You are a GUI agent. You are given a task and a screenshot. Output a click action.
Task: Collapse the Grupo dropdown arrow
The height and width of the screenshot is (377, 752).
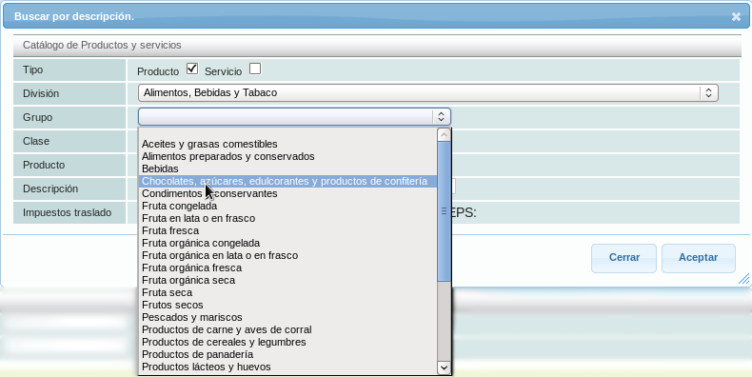pos(442,117)
